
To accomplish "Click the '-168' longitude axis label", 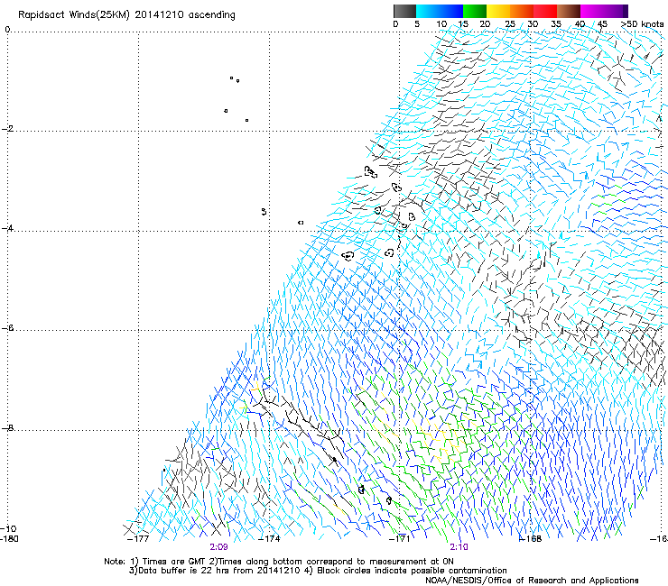I will point(531,539).
